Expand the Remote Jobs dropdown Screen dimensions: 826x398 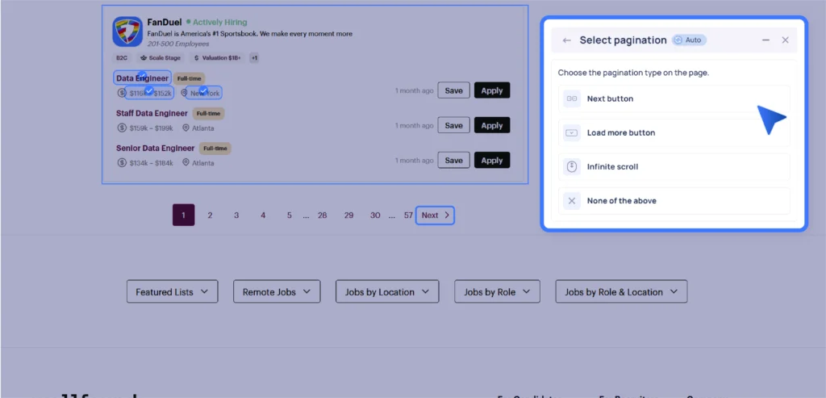(277, 291)
